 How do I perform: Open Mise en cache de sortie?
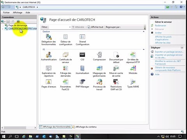click(x=116, y=71)
